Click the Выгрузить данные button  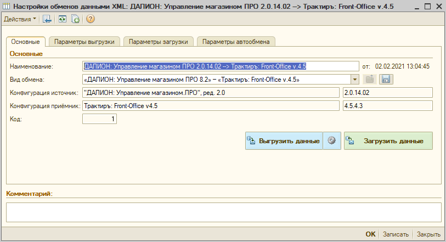click(x=284, y=141)
